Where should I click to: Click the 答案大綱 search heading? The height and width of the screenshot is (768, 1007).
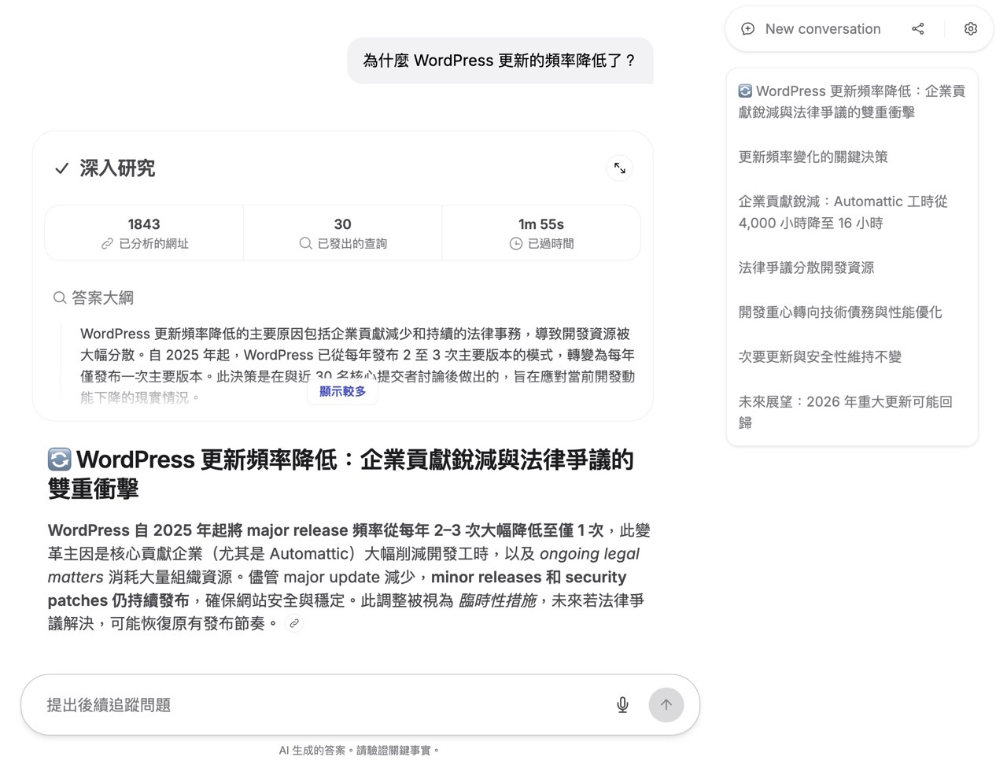[x=94, y=297]
